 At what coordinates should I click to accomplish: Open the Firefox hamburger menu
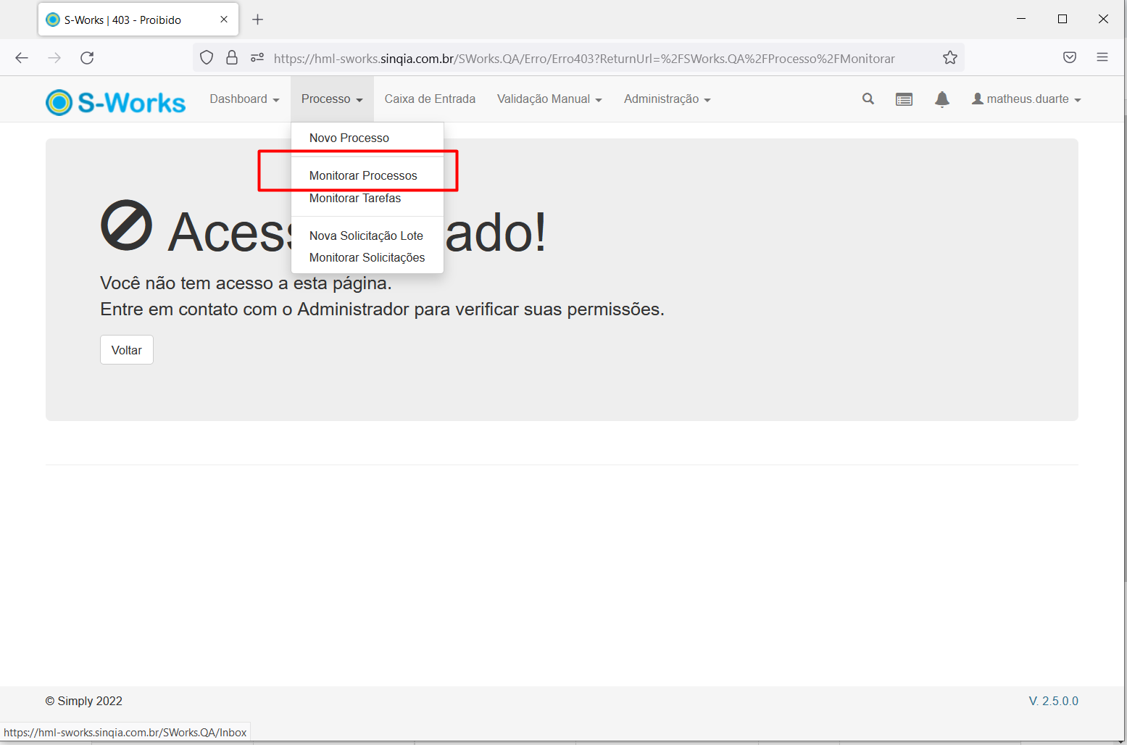(x=1102, y=58)
